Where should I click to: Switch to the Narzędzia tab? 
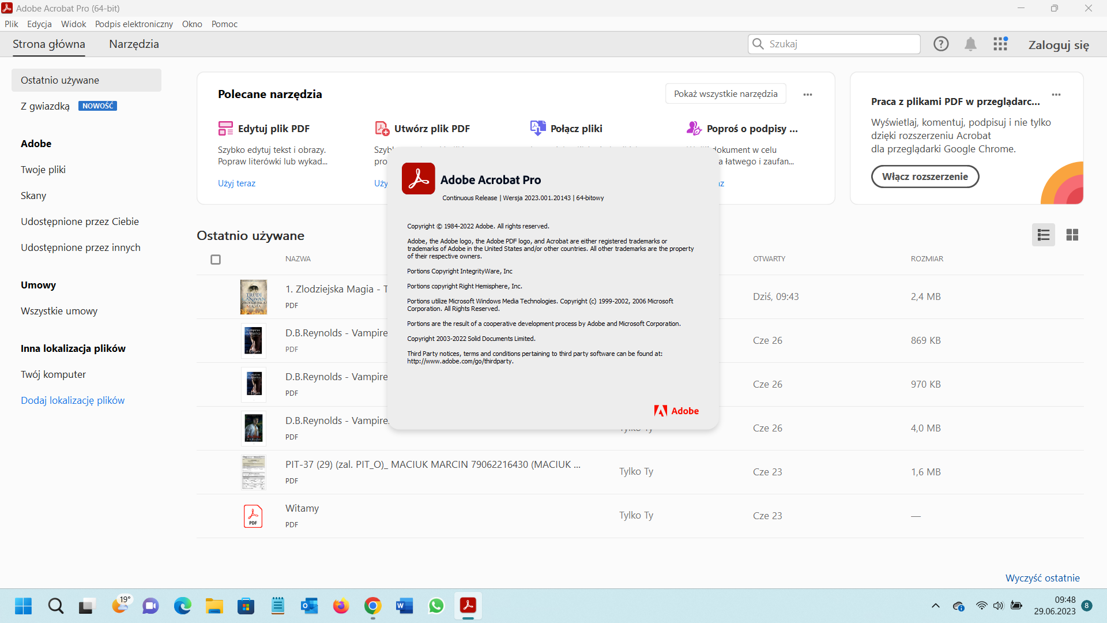pos(134,44)
